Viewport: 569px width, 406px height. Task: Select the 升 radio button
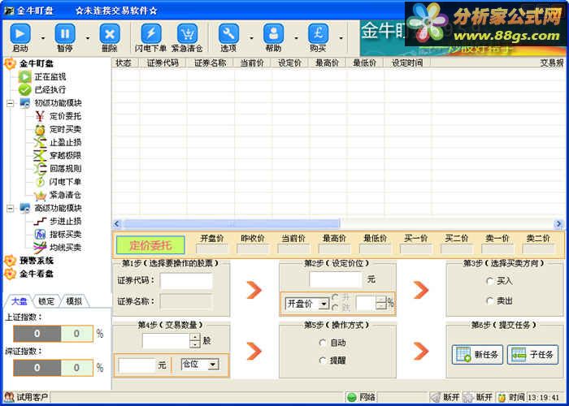pyautogui.click(x=335, y=298)
